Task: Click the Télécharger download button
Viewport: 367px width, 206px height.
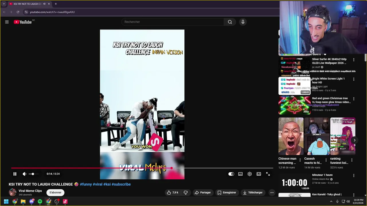Action: tap(253, 193)
